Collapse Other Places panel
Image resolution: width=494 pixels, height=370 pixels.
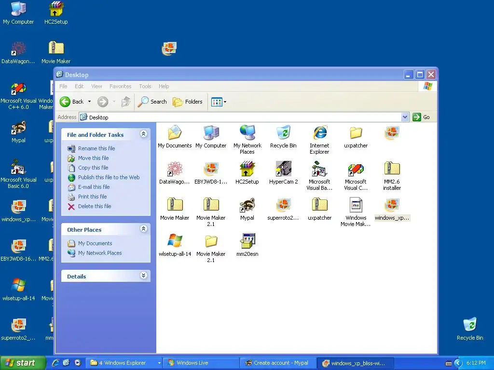144,229
